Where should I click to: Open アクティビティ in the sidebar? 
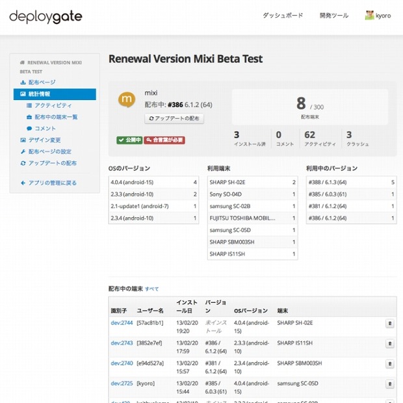click(53, 105)
